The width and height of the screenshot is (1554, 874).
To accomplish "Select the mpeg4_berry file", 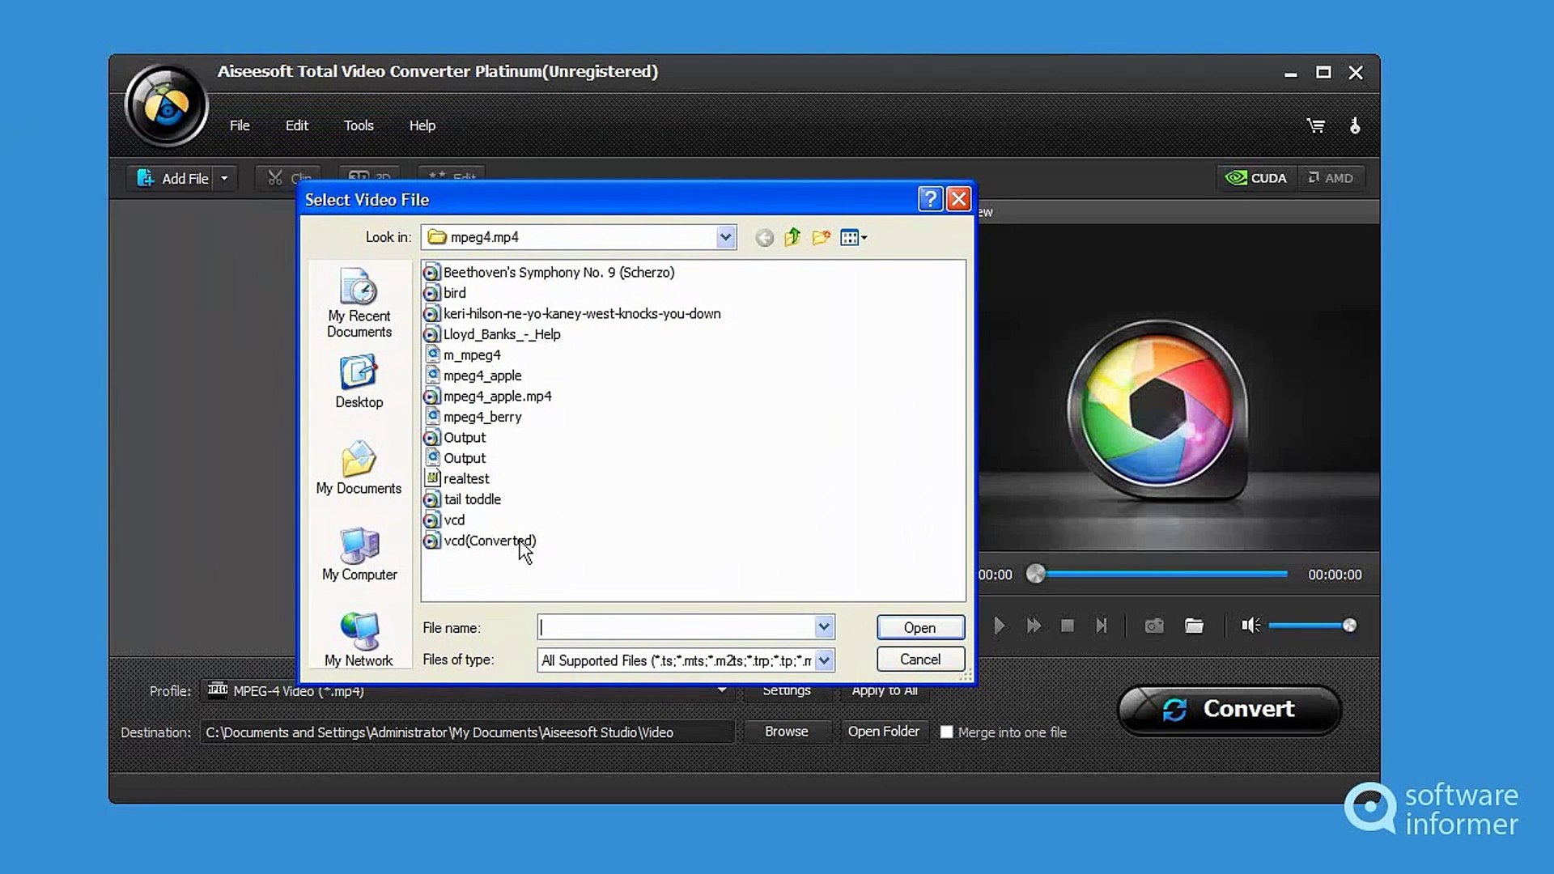I will click(473, 417).
